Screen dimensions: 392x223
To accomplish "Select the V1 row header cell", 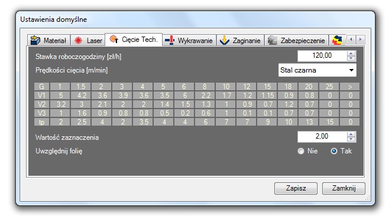I will pyautogui.click(x=42, y=96).
